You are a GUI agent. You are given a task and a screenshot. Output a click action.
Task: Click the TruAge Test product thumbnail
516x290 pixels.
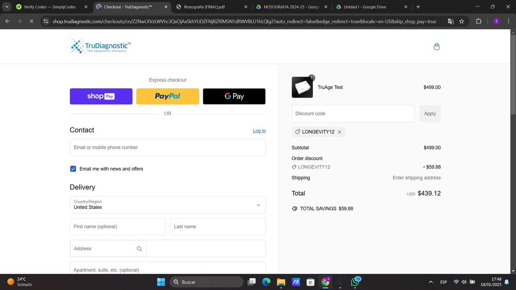tap(302, 87)
